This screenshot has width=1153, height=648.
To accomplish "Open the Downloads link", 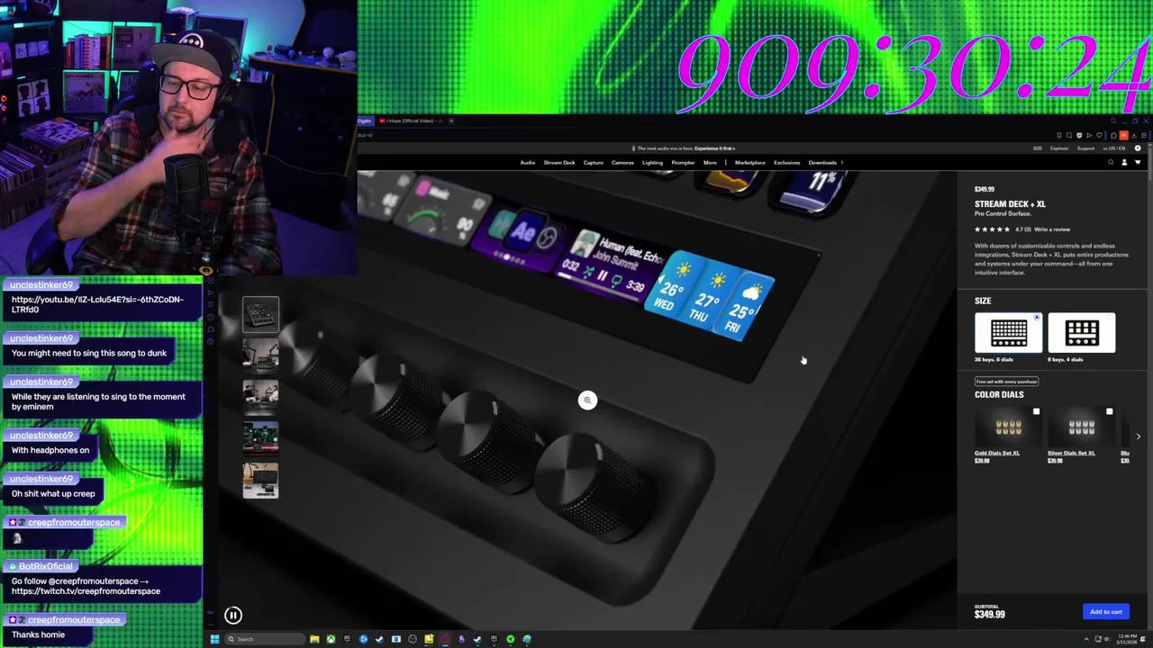I will [x=822, y=163].
